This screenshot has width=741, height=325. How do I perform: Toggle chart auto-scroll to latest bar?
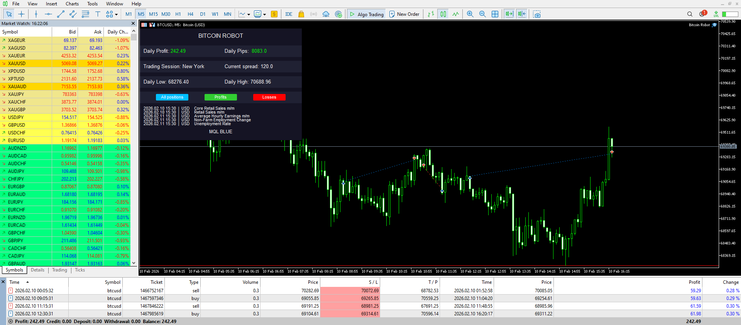(509, 14)
